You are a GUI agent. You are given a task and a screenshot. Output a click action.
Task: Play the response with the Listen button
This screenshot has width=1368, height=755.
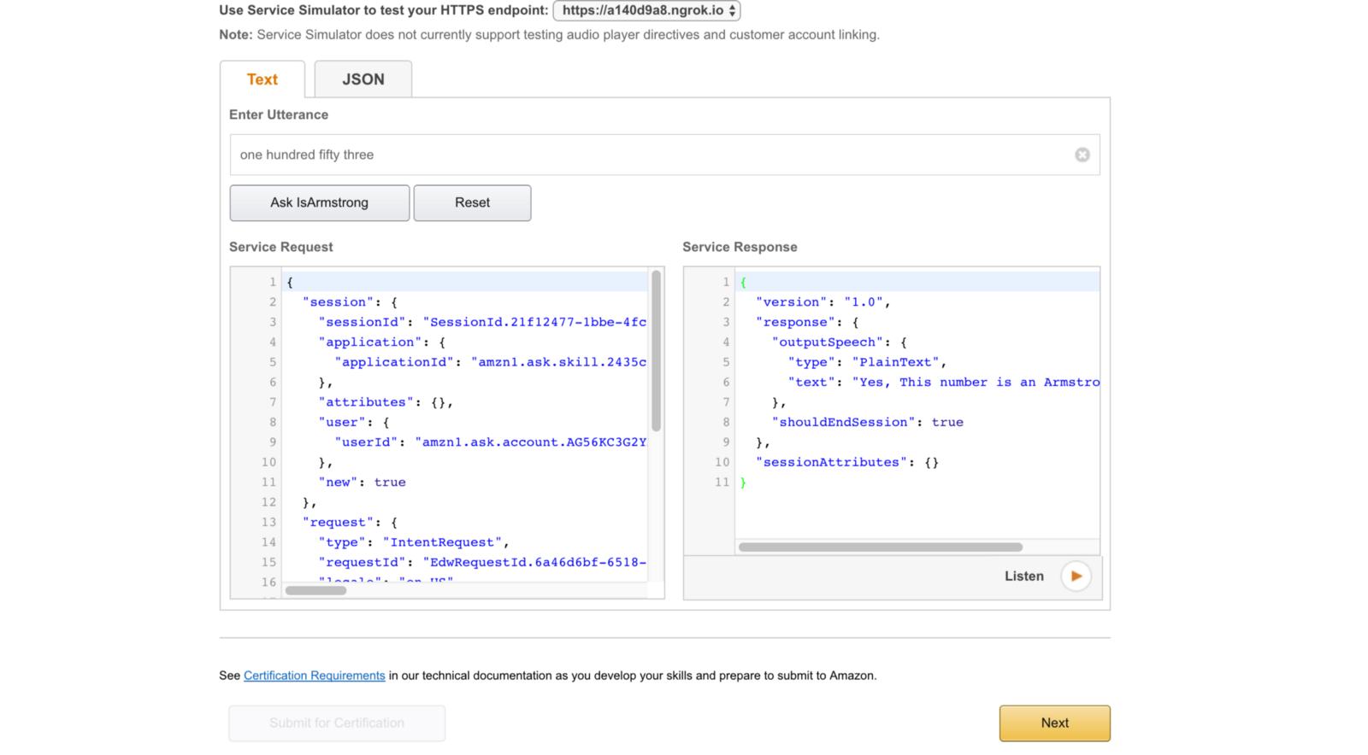[x=1076, y=576]
